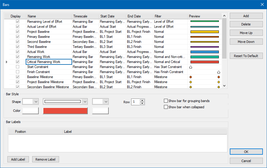267x168 pixels.
Task: Click the Start Constraint preview marker icon
Action: point(191,67)
